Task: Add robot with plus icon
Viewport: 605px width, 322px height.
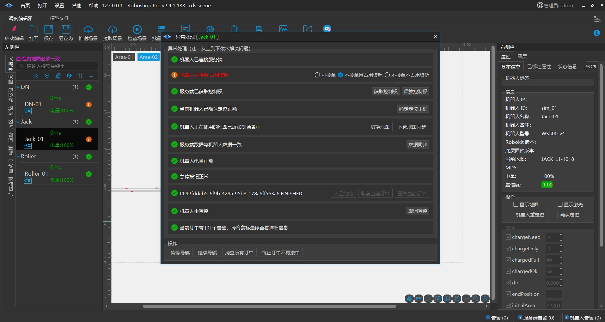Action: 91,76
